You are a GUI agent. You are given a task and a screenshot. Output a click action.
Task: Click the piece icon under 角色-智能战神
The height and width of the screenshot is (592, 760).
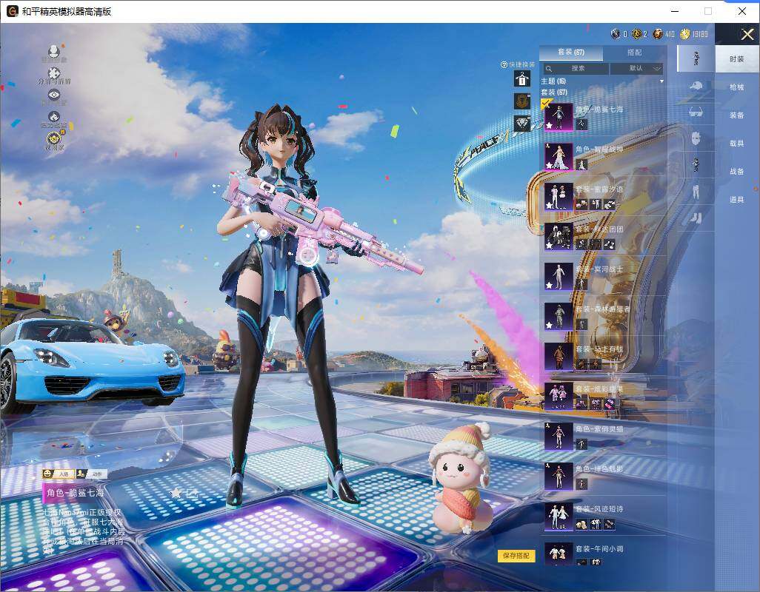tap(581, 164)
